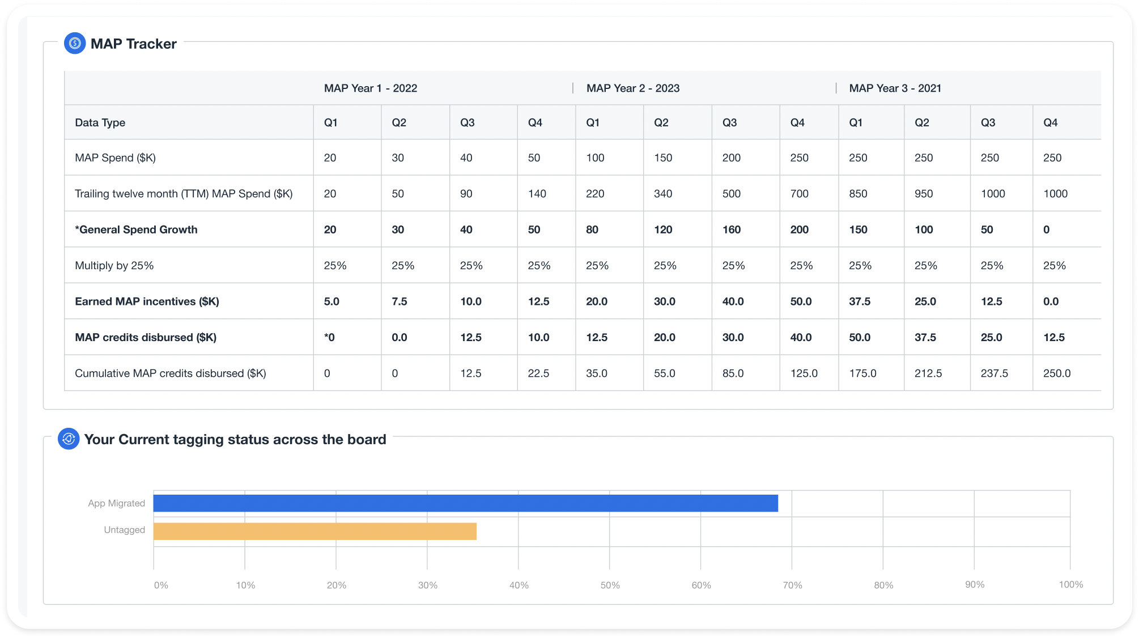Screen dimensions: 1139x638
Task: Click the Earned MAP incentives ($K) label
Action: (x=147, y=302)
